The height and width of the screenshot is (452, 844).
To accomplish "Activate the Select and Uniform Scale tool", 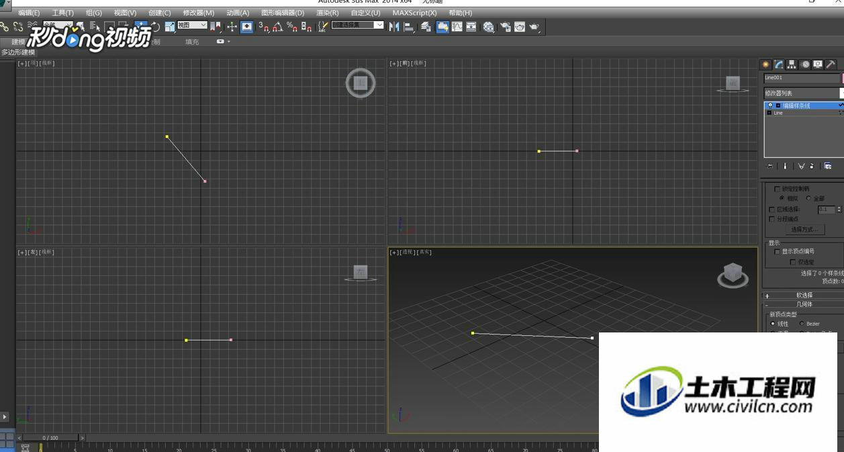I will click(x=169, y=26).
